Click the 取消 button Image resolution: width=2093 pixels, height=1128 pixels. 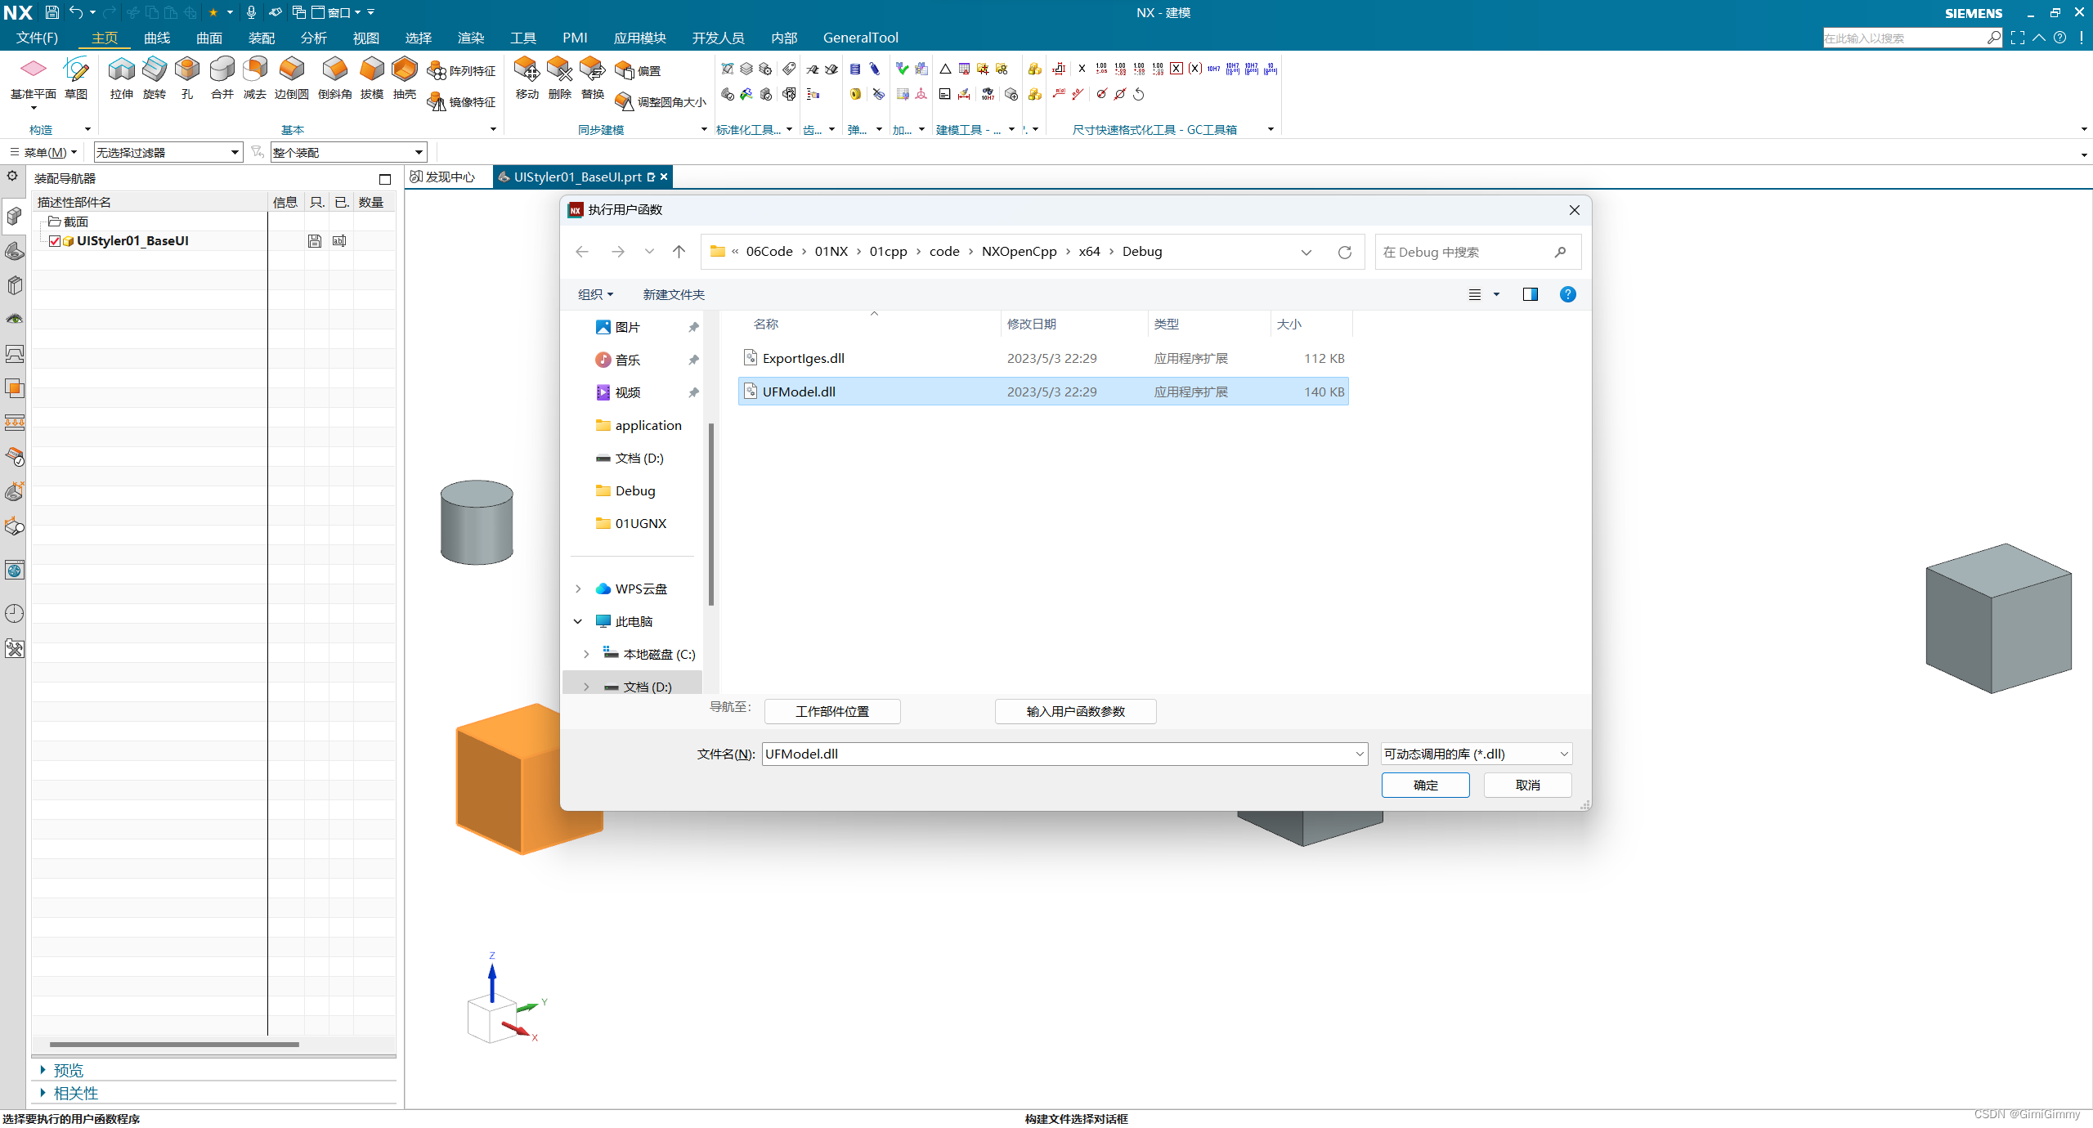pyautogui.click(x=1528, y=785)
